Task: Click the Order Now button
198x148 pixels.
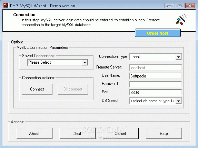Action: [158, 33]
